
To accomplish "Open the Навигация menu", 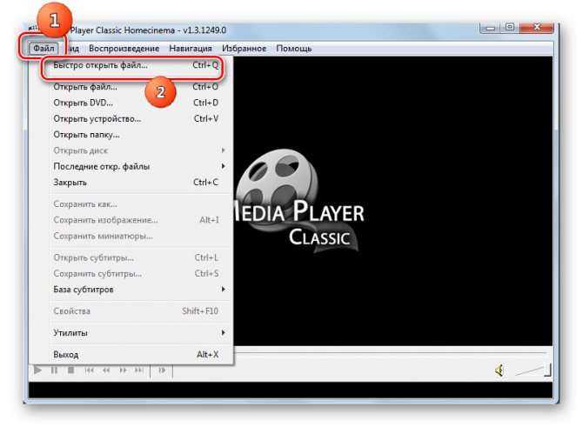I will tap(191, 49).
